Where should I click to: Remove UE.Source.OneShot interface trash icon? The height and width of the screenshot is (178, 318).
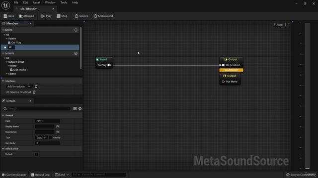34,92
